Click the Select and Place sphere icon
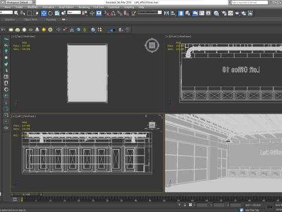This screenshot has width=282, height=212. click(63, 13)
